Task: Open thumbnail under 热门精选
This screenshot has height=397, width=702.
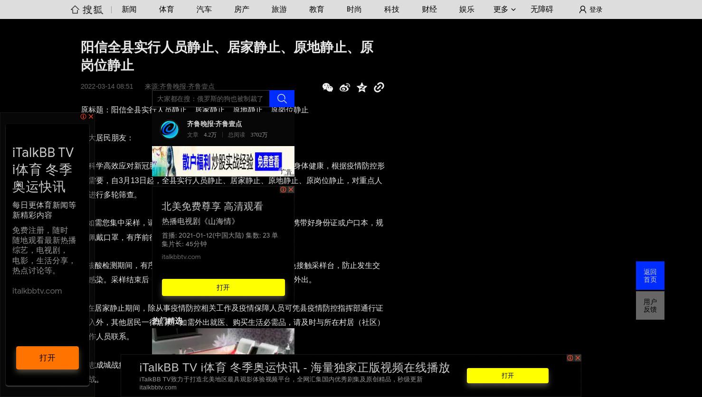Action: point(223,341)
